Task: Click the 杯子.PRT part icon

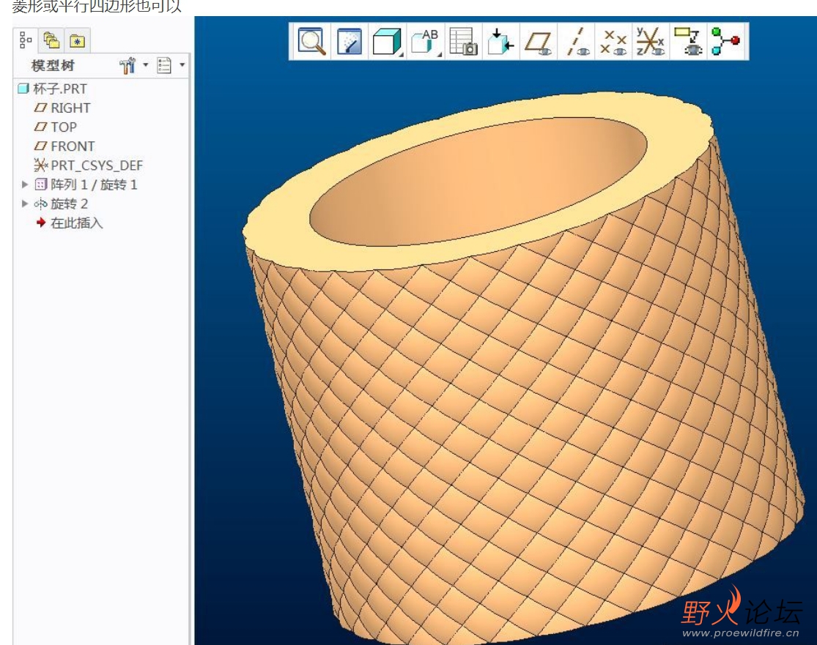Action: 23,89
